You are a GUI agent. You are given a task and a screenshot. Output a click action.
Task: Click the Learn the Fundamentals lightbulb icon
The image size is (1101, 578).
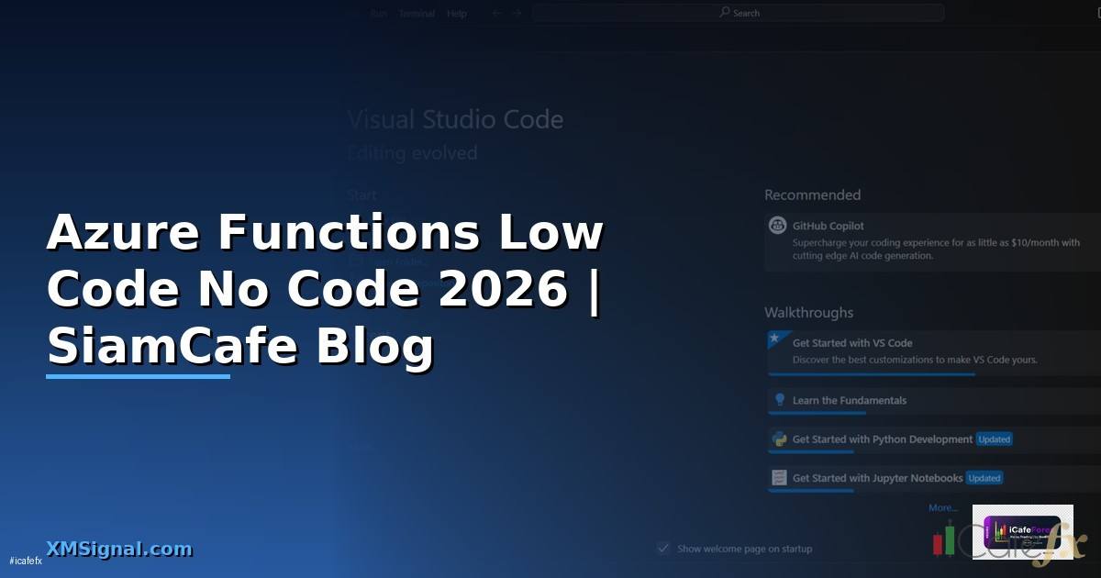coord(780,400)
